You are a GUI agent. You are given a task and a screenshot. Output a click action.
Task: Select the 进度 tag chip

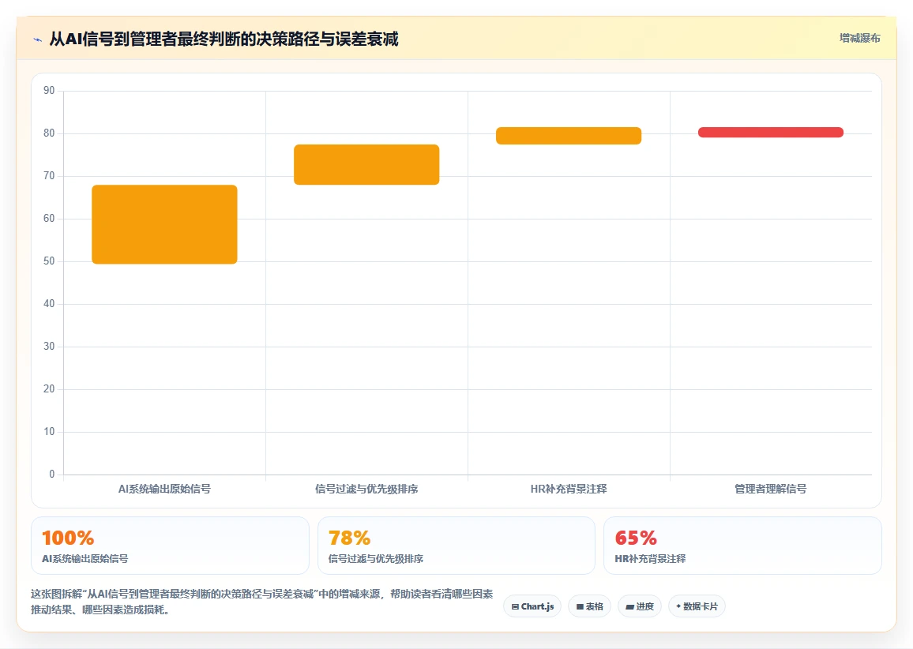639,606
